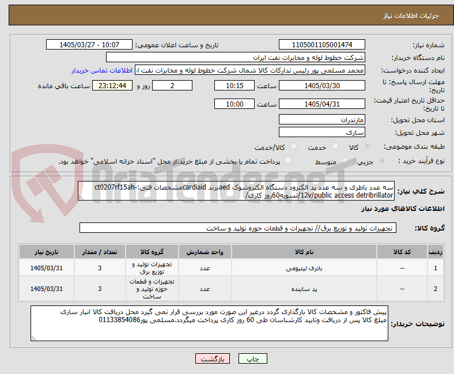Click the تاریخ نیاز column header

click(x=47, y=252)
